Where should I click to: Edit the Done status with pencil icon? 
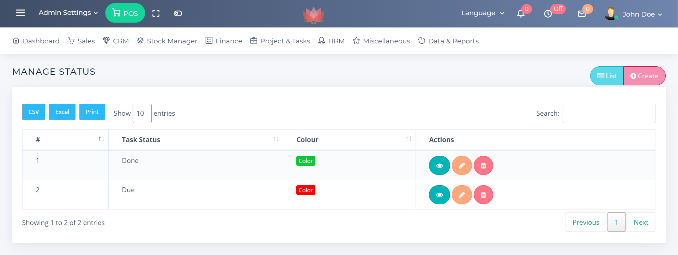point(462,165)
